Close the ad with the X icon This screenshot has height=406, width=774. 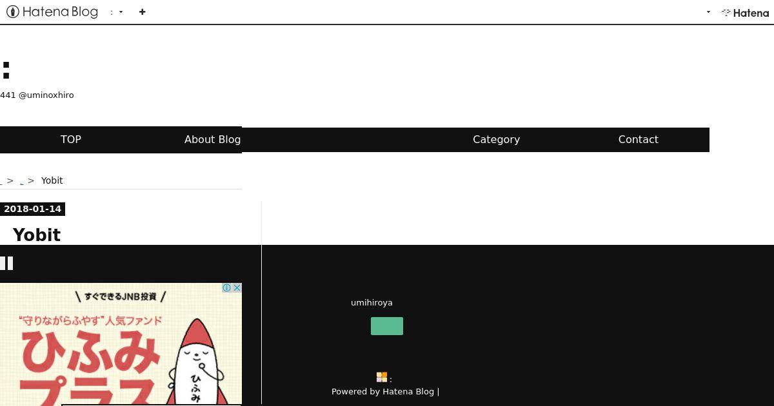point(237,287)
